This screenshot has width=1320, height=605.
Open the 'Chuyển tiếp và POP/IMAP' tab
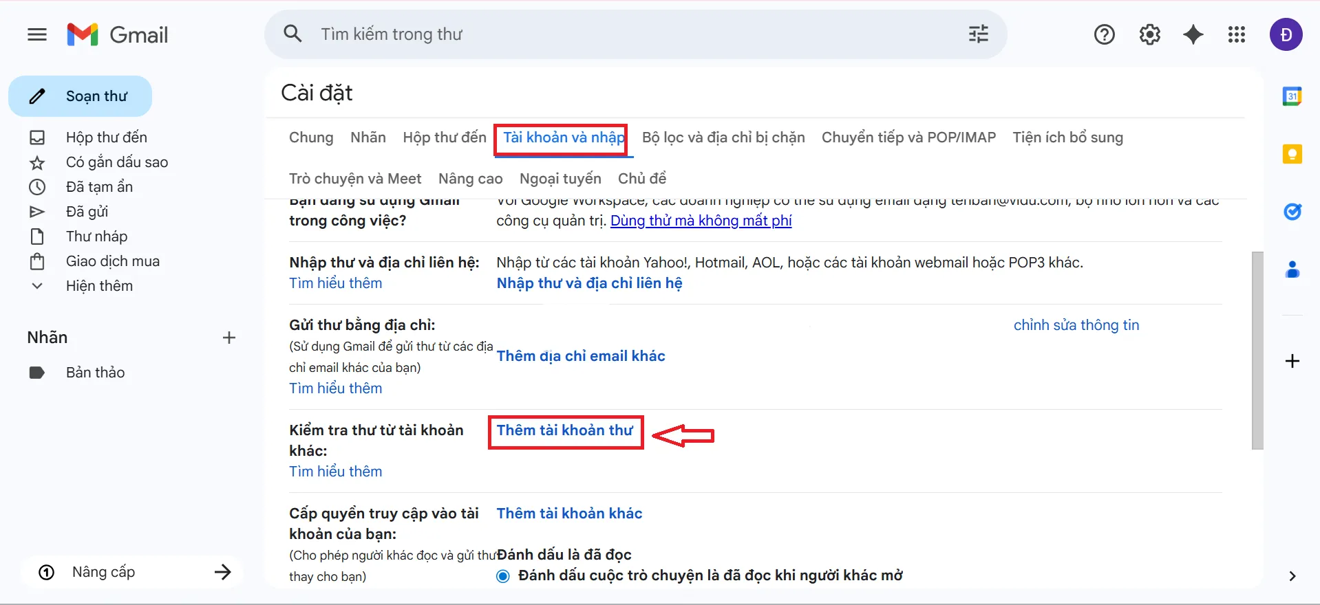pos(908,137)
